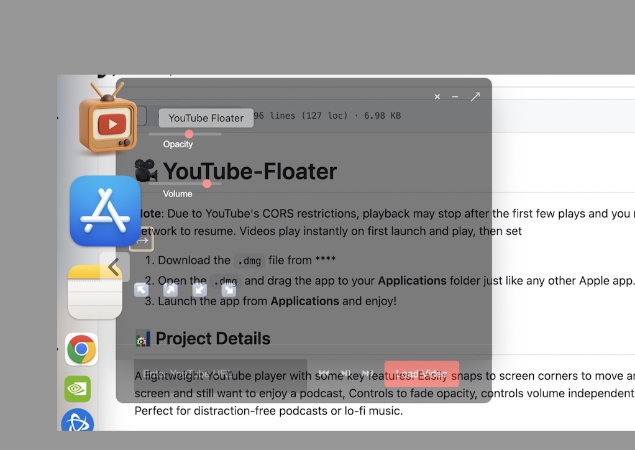Click the horizontal arrow swap button

click(x=141, y=241)
